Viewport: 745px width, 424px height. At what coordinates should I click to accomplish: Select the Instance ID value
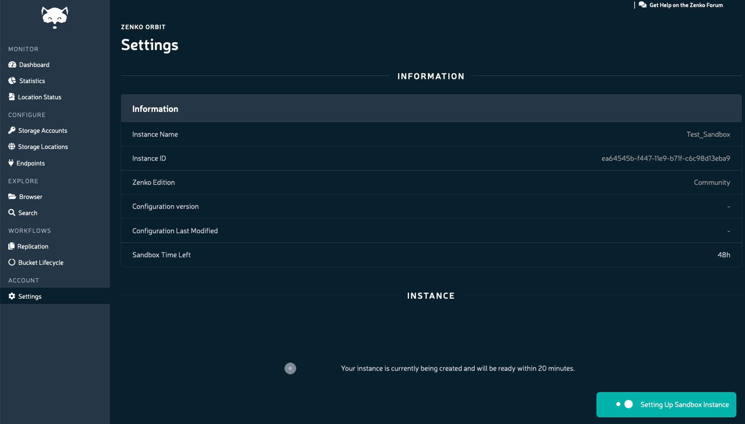pos(665,158)
